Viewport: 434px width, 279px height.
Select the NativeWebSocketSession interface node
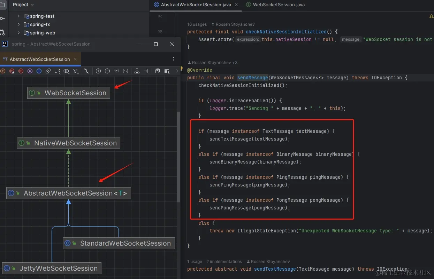tap(69, 143)
